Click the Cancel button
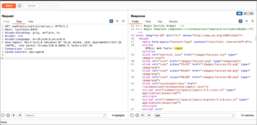Viewport: 257px width, 125px height. [x=31, y=6]
